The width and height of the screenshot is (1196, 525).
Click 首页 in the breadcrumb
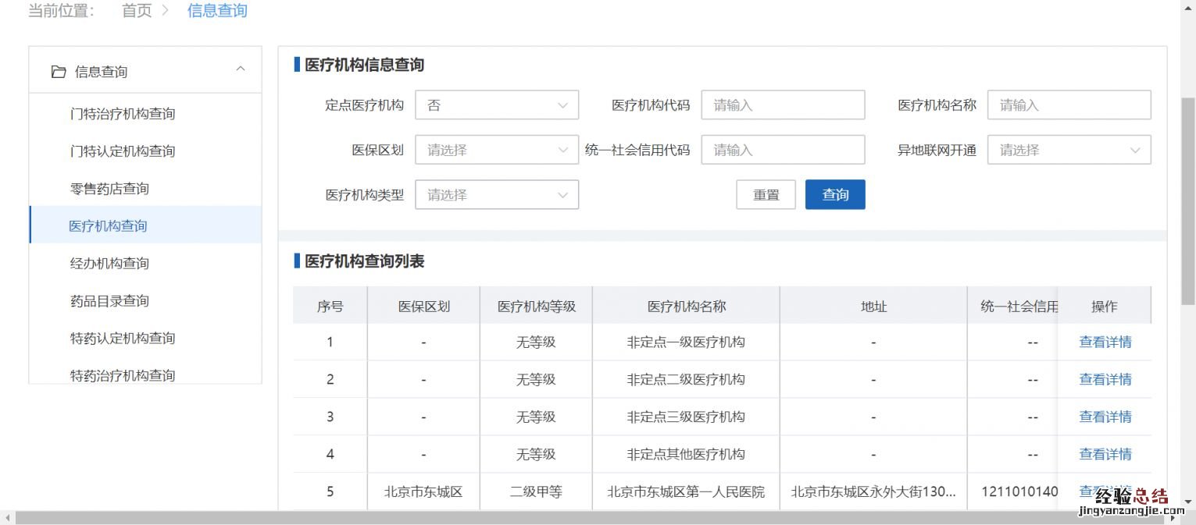click(x=137, y=11)
